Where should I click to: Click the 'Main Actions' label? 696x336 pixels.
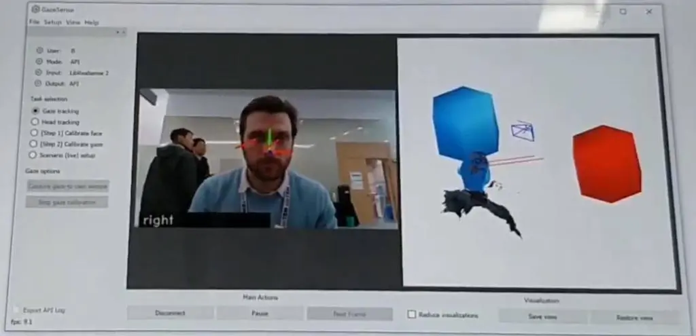pyautogui.click(x=260, y=297)
